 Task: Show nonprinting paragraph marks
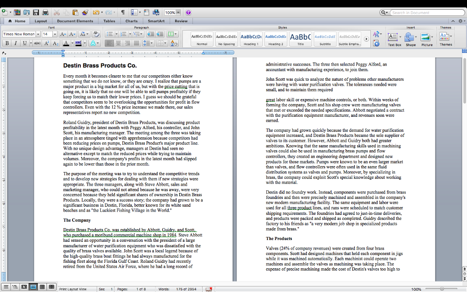tap(123, 12)
